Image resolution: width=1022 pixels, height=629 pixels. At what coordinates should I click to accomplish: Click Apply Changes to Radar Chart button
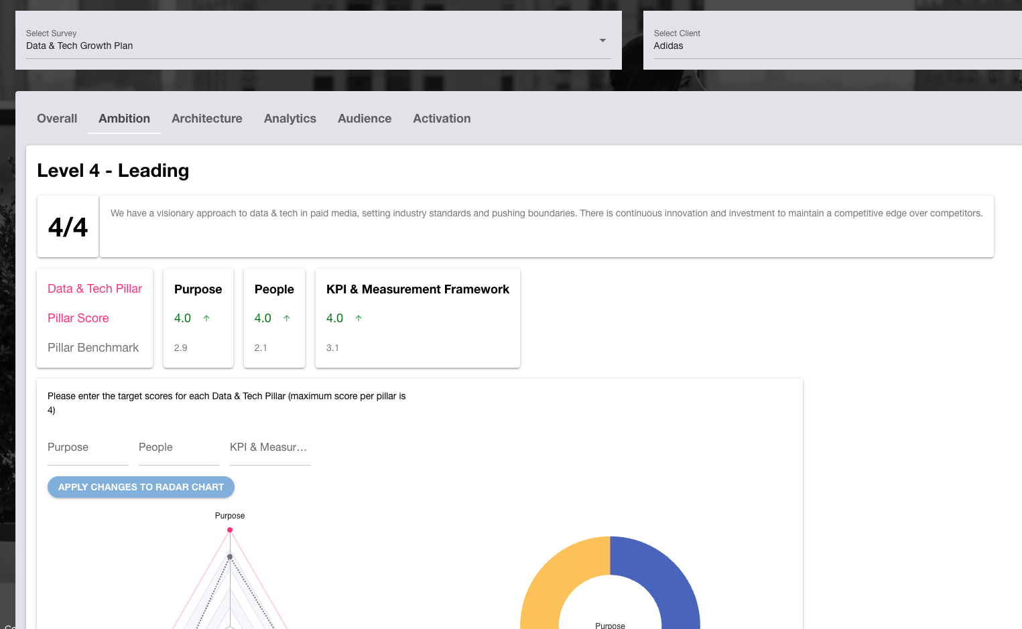[x=141, y=487]
